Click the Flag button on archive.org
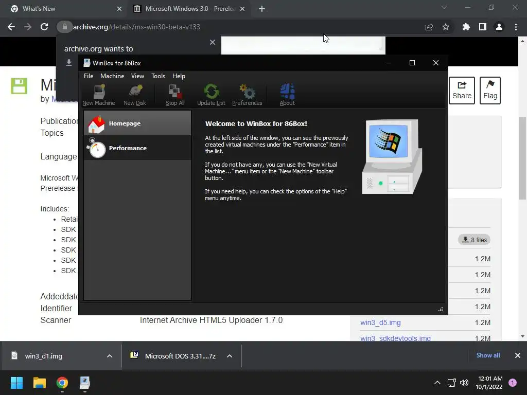 click(490, 91)
